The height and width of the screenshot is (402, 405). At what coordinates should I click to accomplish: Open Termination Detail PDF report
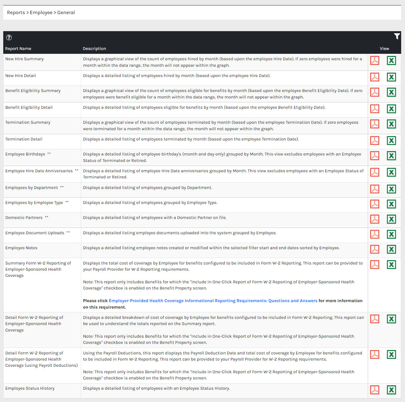tap(374, 141)
